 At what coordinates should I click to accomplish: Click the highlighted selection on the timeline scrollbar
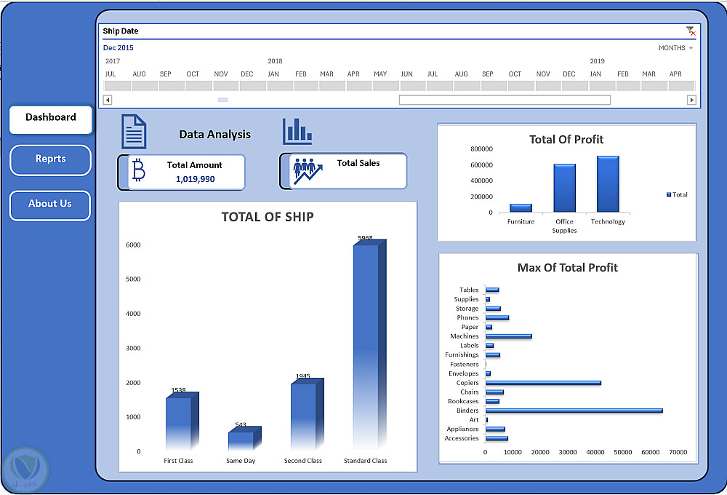(x=223, y=100)
